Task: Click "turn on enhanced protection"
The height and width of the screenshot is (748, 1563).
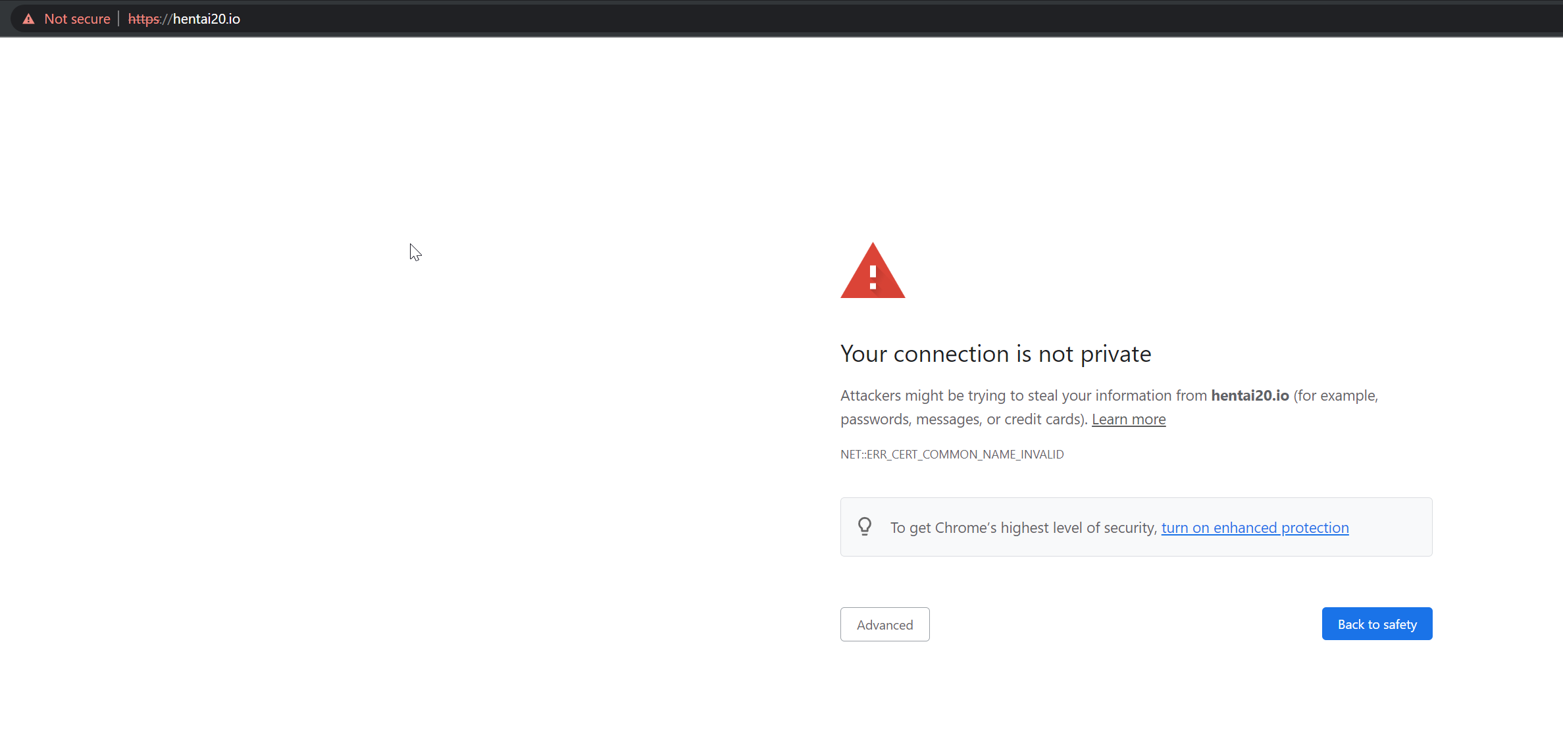Action: point(1254,527)
